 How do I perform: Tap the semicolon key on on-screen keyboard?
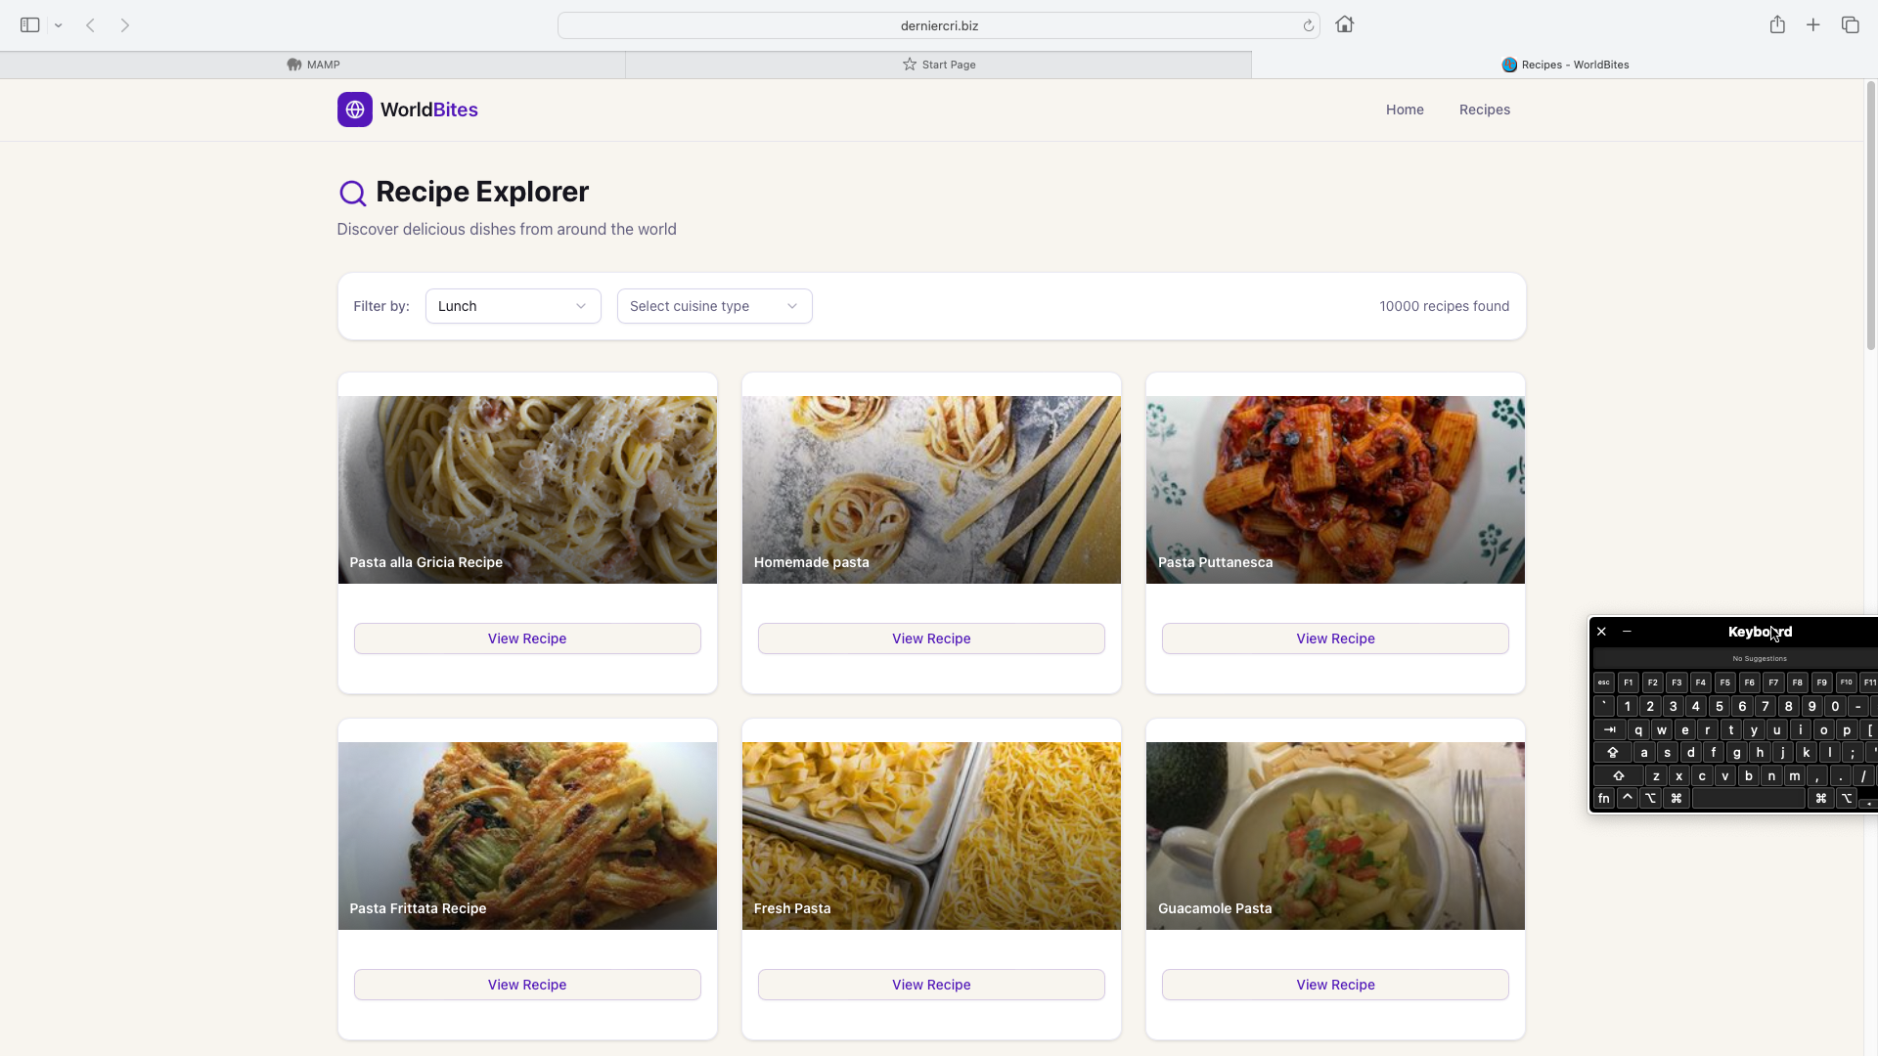click(1853, 752)
